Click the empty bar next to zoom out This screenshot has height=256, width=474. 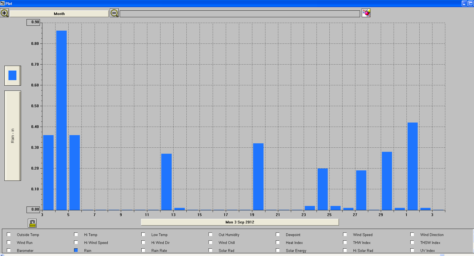pyautogui.click(x=240, y=14)
